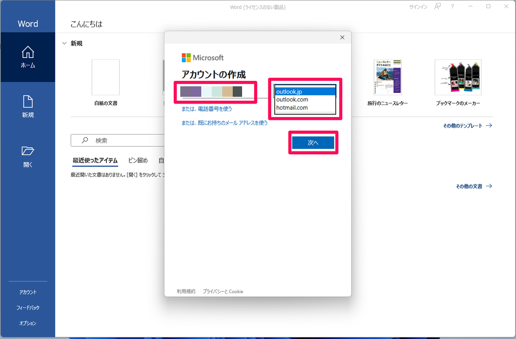Open 旅行のニュースレター template thumbnail

[387, 77]
